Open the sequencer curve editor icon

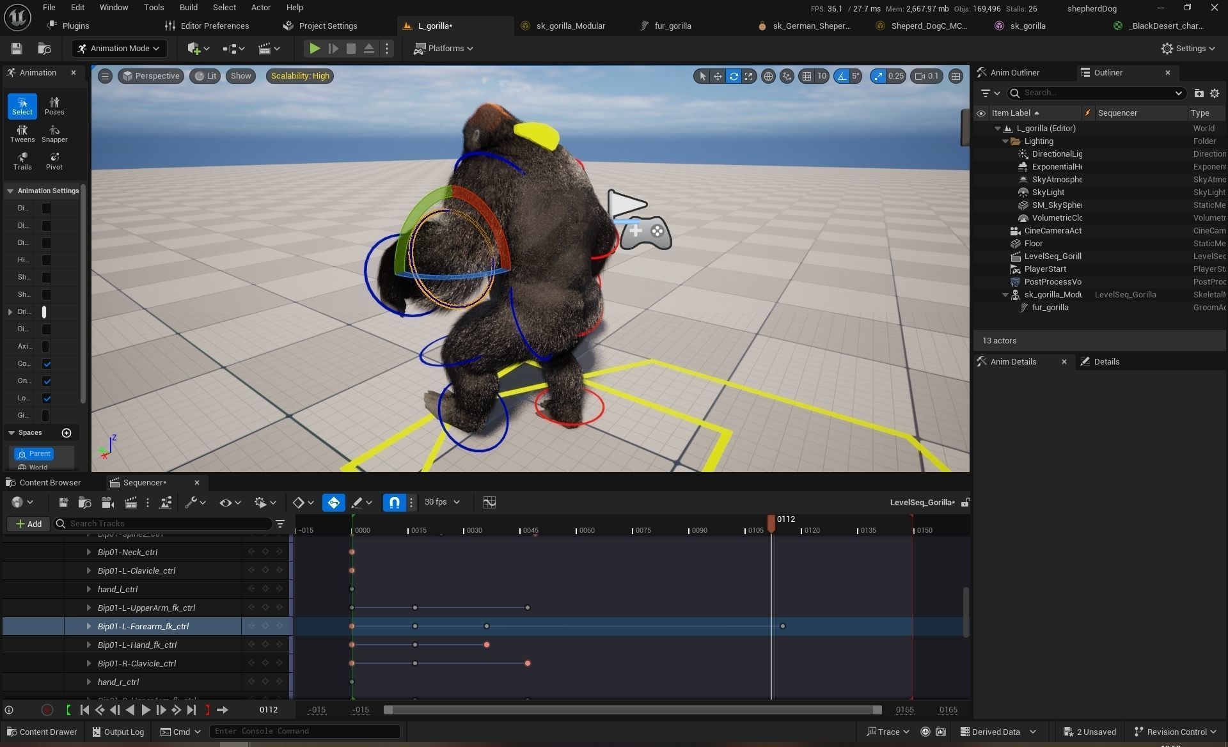coord(489,503)
